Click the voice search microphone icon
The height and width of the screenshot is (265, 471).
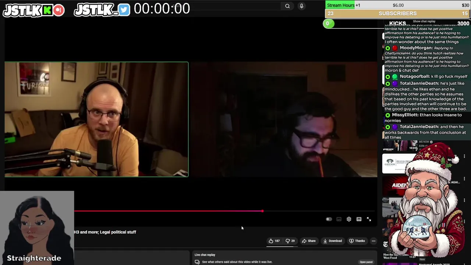(x=301, y=6)
